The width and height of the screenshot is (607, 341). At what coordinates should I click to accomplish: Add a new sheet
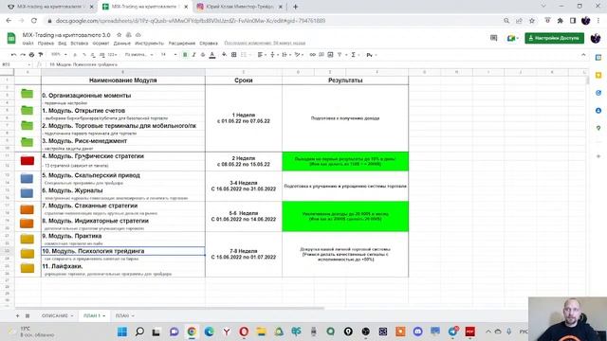point(17,315)
